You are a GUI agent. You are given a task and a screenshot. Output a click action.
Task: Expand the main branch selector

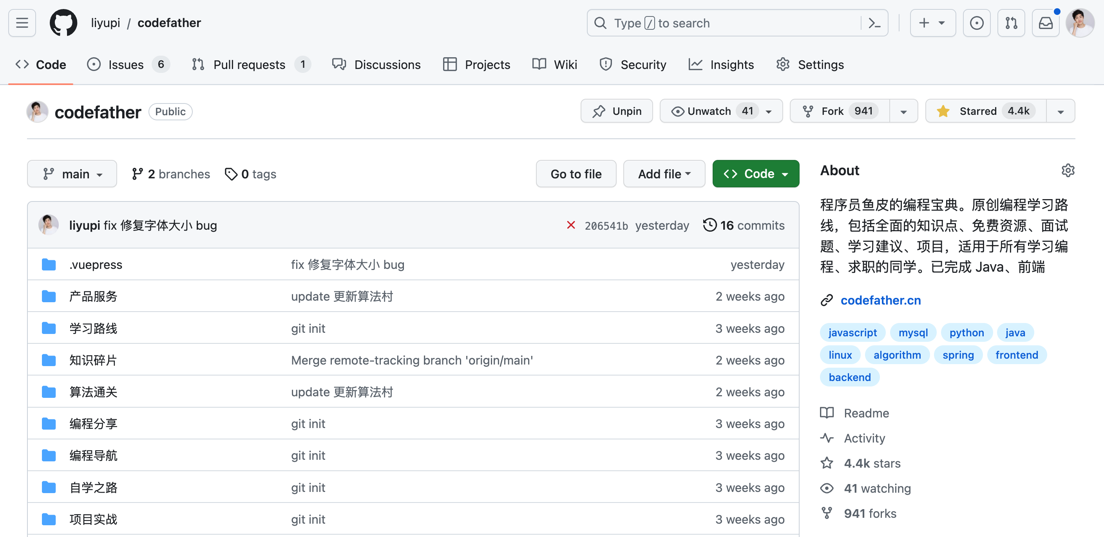(72, 174)
